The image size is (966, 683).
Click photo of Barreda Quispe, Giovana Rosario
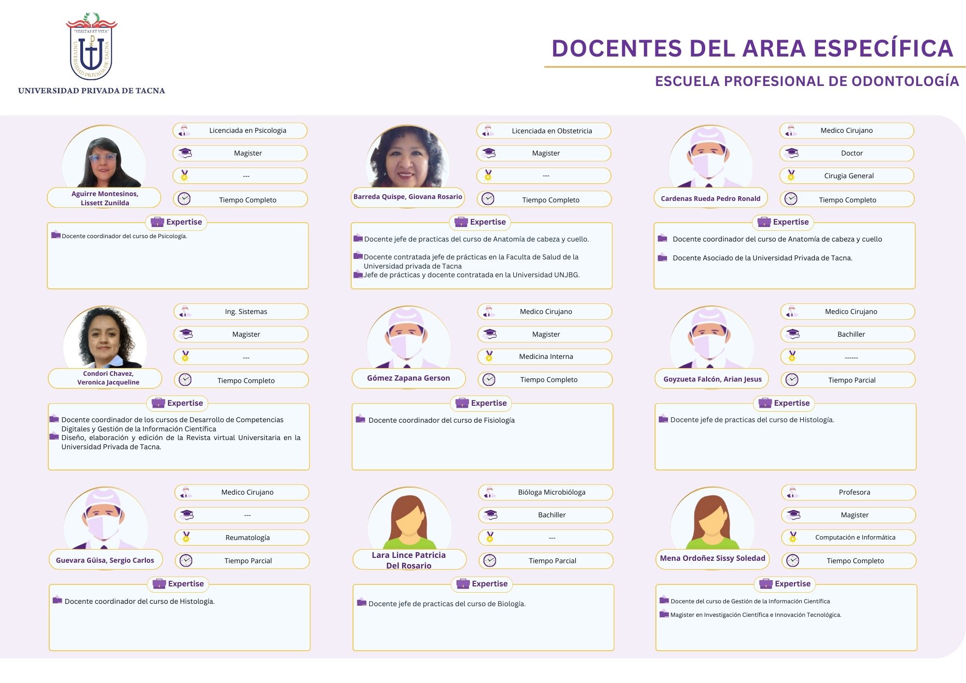coord(408,157)
